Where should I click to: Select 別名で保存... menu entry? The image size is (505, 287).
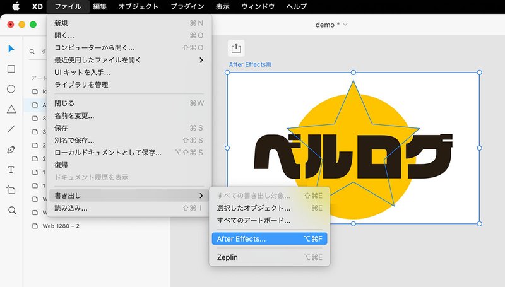(129, 140)
